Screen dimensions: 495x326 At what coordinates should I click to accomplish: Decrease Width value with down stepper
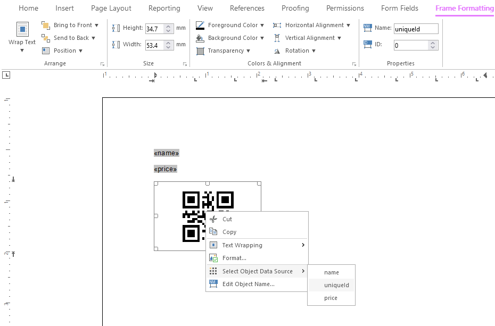[168, 47]
